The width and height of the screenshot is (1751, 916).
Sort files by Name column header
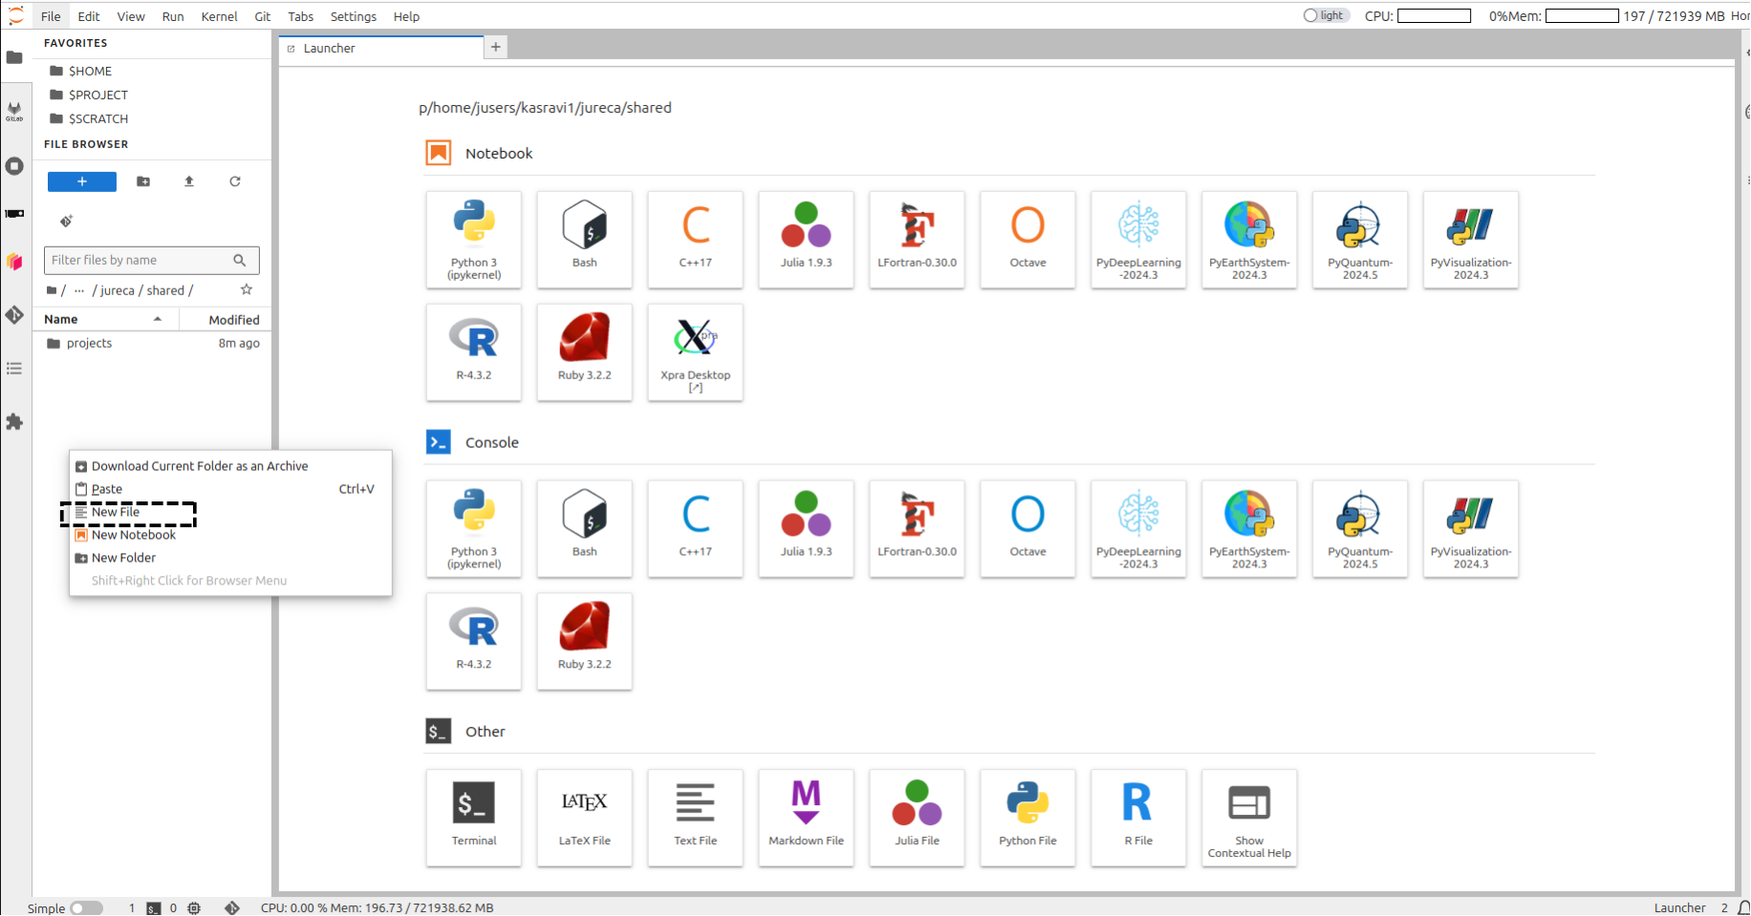pyautogui.click(x=61, y=319)
